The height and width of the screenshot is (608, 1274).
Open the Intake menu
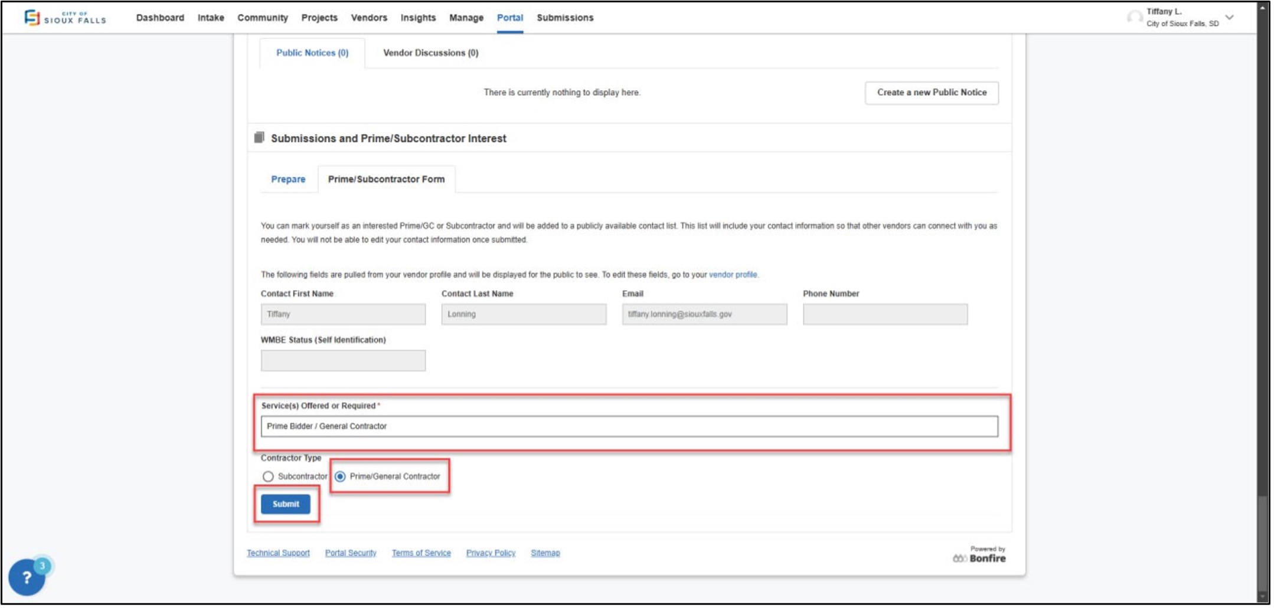click(211, 18)
